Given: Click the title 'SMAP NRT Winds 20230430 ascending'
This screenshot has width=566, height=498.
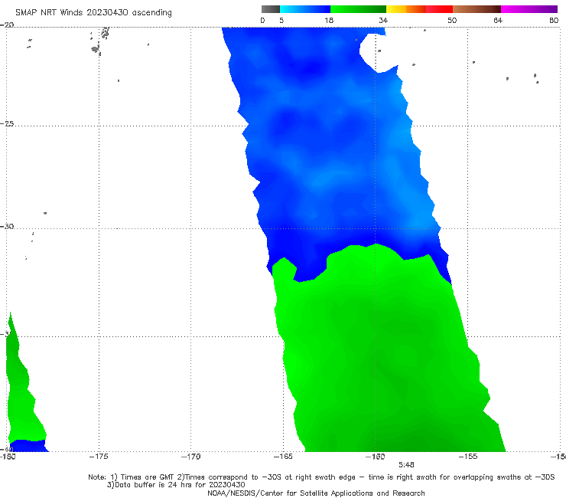Looking at the screenshot, I should click(93, 12).
